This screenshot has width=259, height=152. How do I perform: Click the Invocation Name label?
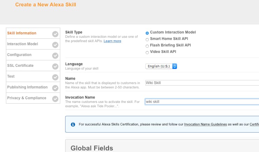(x=80, y=97)
